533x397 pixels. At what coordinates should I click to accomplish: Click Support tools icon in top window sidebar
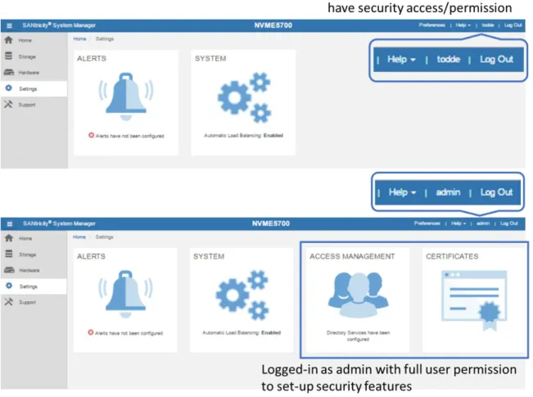(x=8, y=104)
